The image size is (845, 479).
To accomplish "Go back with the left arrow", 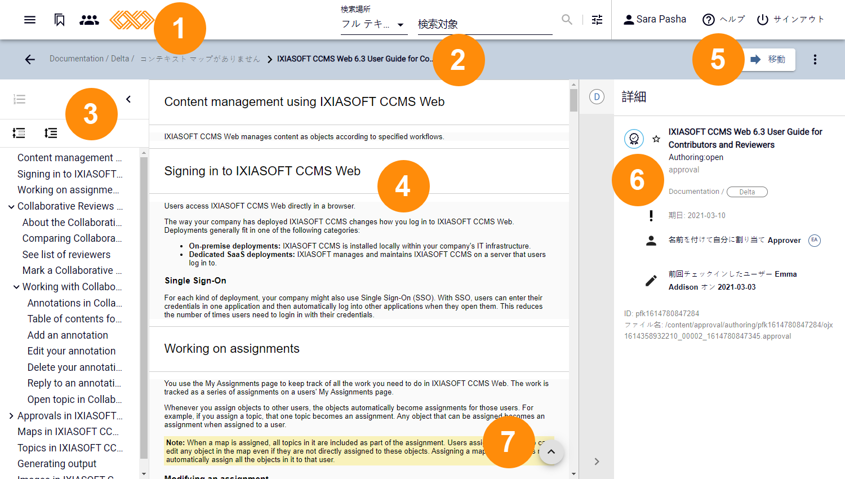I will pos(30,59).
